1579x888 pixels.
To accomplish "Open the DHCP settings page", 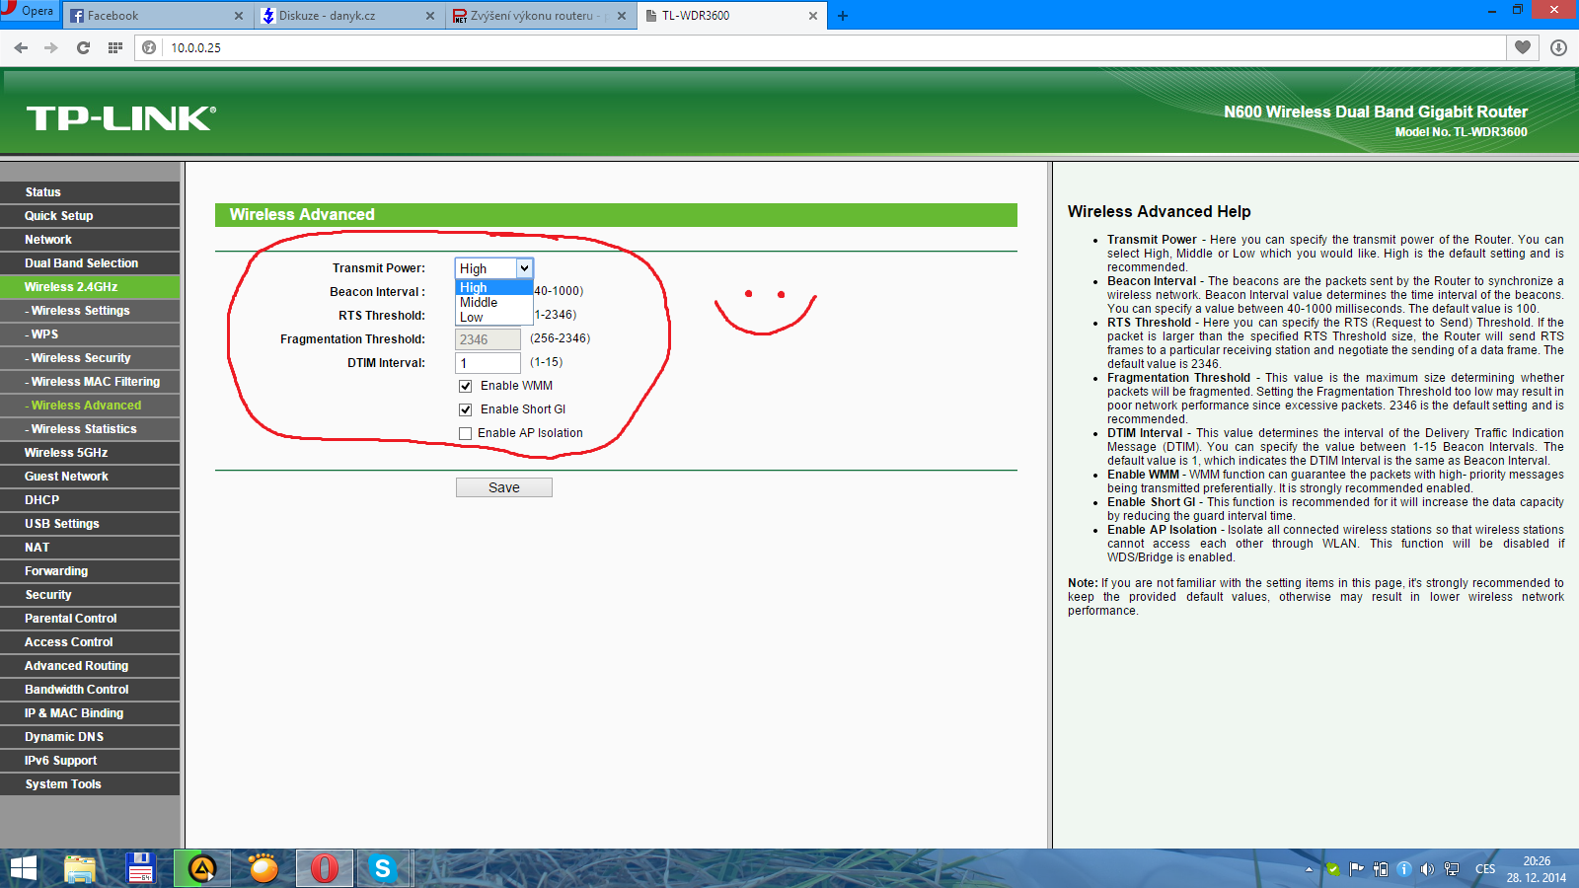I will click(90, 500).
